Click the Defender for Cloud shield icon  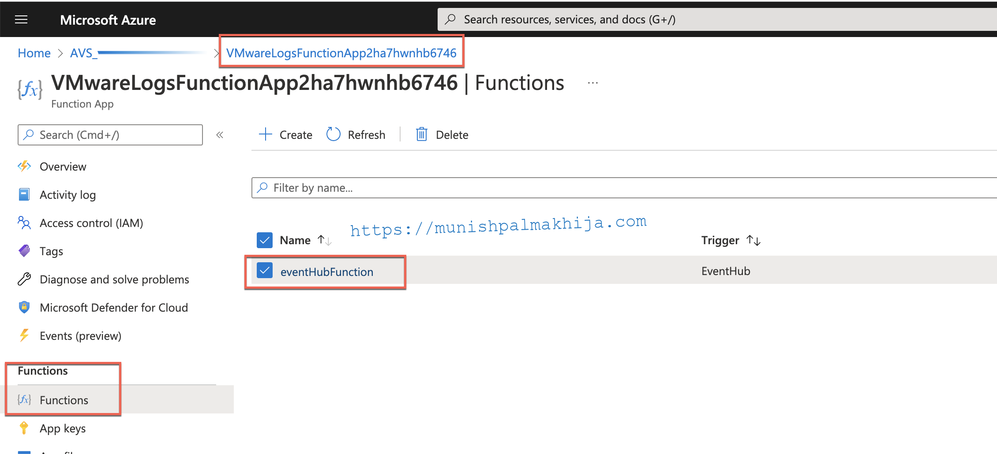(x=24, y=307)
